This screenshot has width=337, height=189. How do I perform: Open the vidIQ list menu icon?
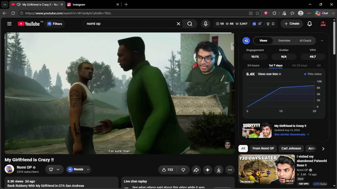pos(260,24)
